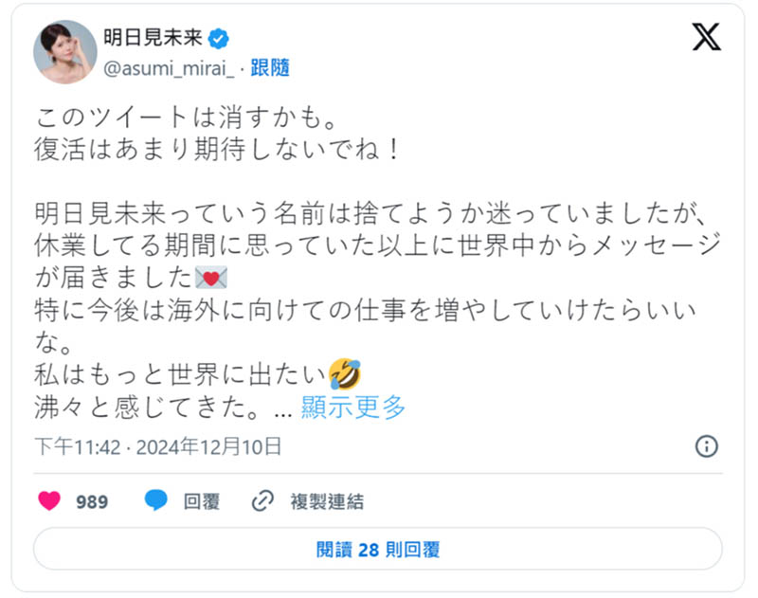The image size is (758, 598).
Task: Select the 複製連結 copy link label
Action: tap(327, 501)
